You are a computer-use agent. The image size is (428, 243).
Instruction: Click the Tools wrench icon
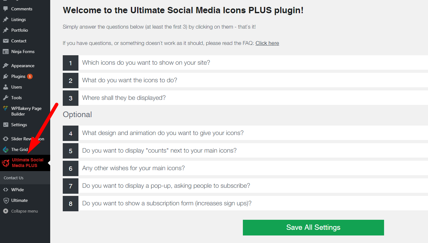pos(5,98)
